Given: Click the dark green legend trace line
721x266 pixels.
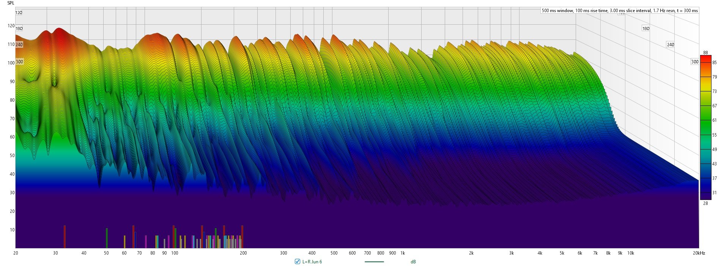Looking at the screenshot, I should pyautogui.click(x=374, y=262).
